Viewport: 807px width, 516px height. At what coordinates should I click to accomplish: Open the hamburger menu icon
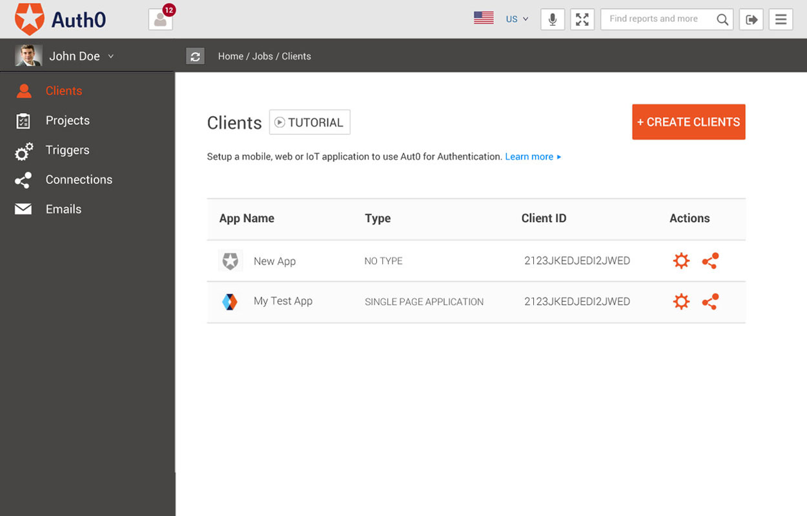pyautogui.click(x=781, y=19)
